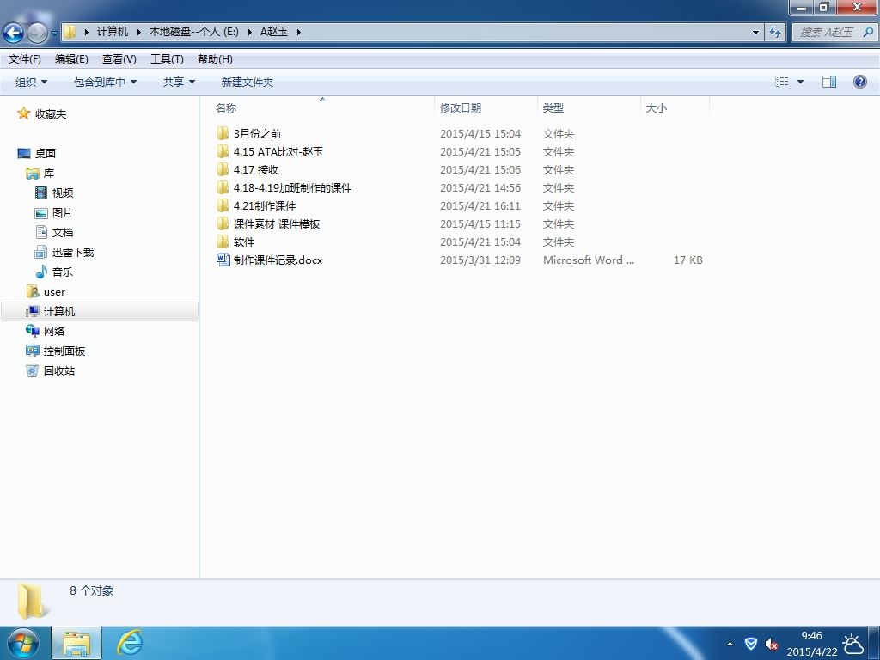The width and height of the screenshot is (880, 660).
Task: Click the folder icon in address bar
Action: tap(70, 32)
